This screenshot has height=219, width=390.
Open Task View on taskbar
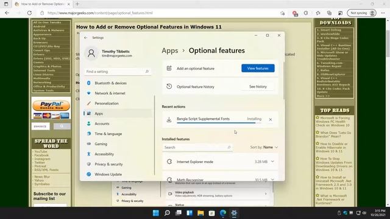pos(179,213)
